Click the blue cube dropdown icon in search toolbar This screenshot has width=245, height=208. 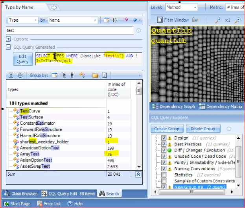[x=137, y=20]
